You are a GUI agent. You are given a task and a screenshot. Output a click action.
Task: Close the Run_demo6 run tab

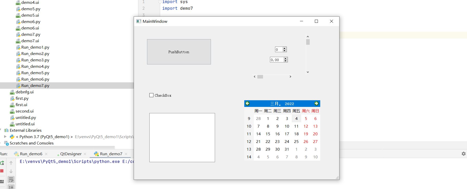tap(46, 154)
